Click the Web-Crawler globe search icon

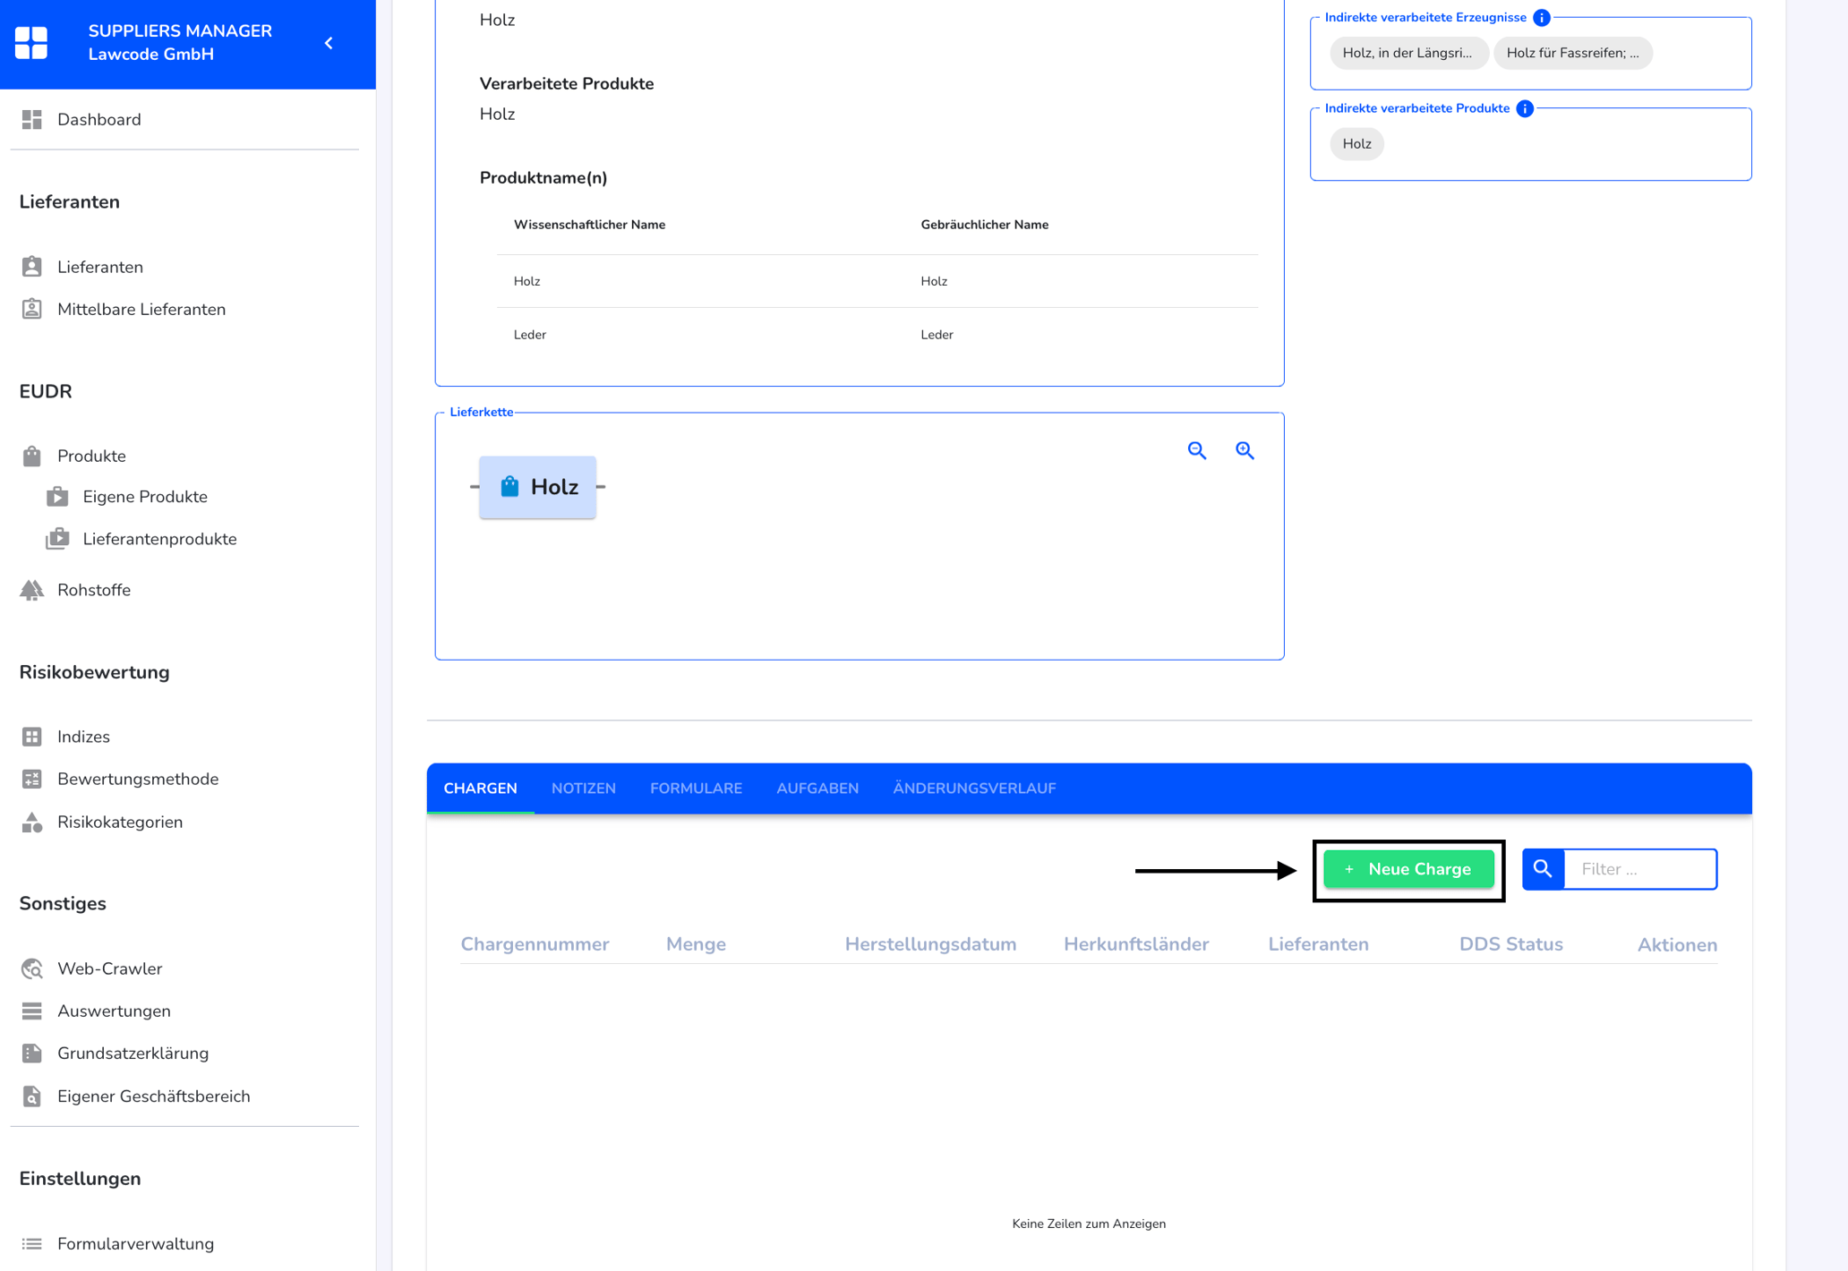pyautogui.click(x=32, y=968)
